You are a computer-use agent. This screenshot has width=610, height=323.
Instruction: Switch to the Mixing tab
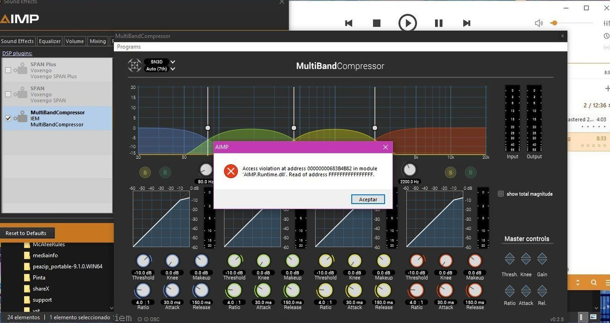tap(98, 41)
